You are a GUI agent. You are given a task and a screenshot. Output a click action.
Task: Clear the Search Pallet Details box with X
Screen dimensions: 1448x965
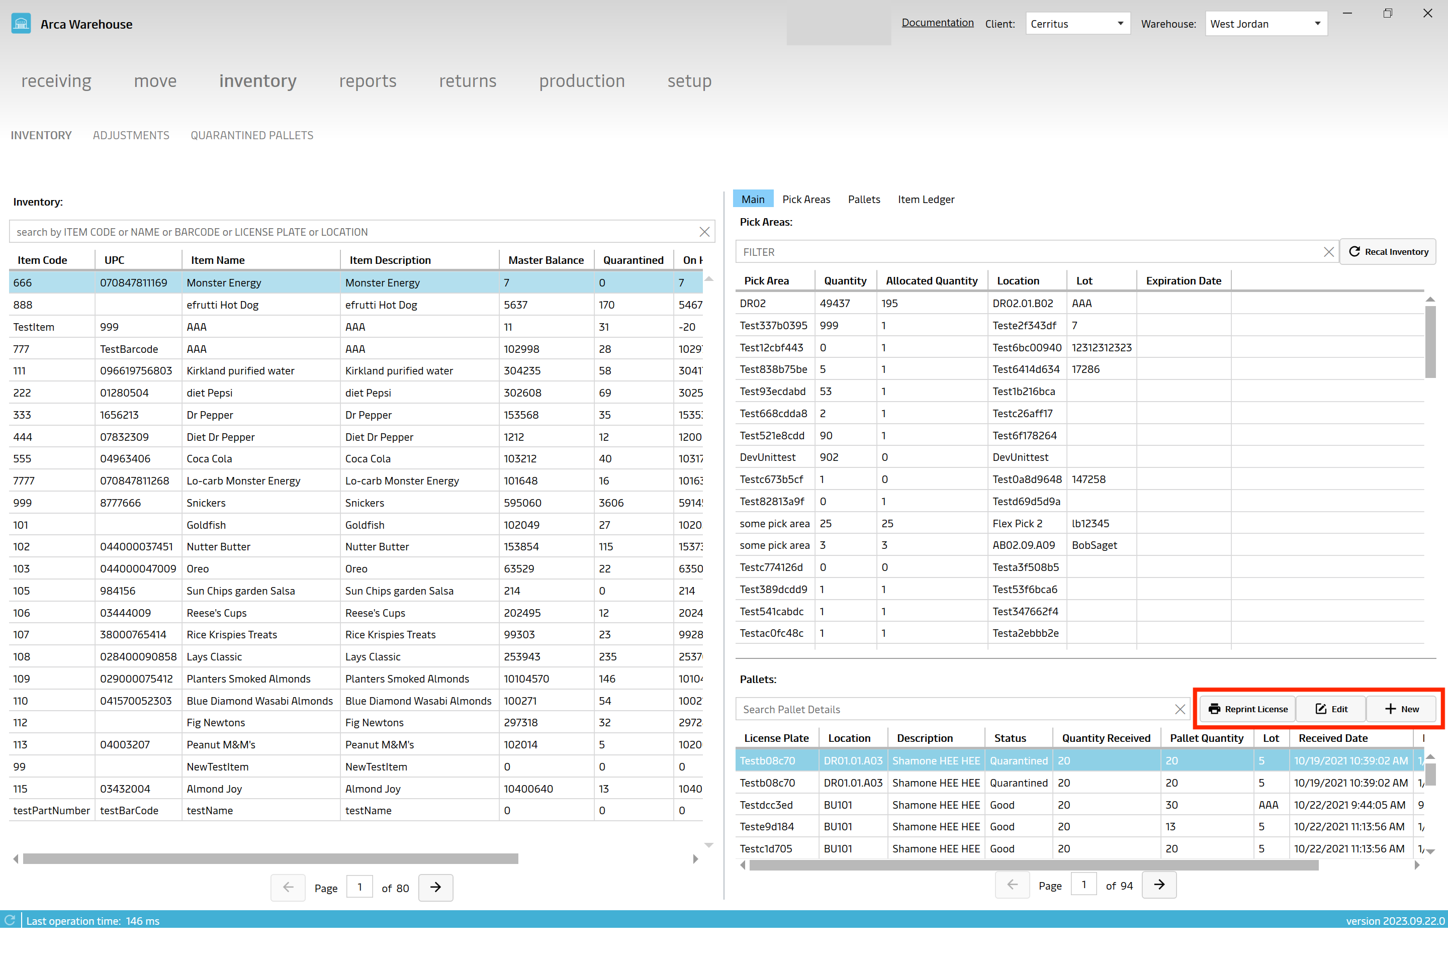tap(1180, 710)
